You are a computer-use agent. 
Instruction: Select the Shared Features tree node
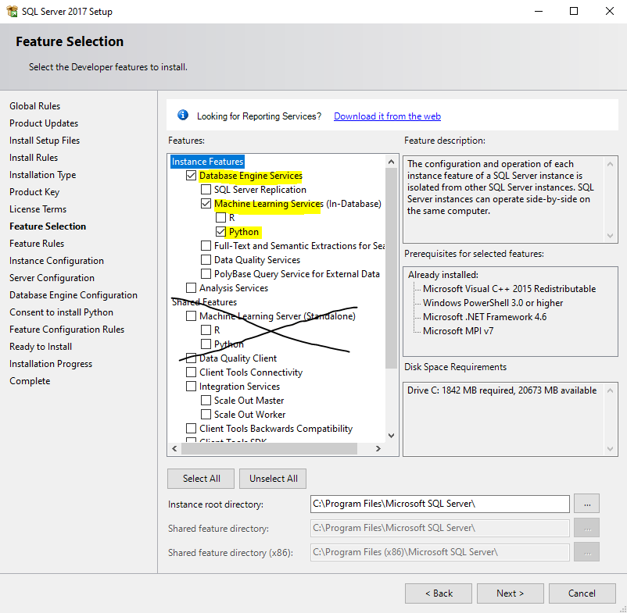point(204,302)
